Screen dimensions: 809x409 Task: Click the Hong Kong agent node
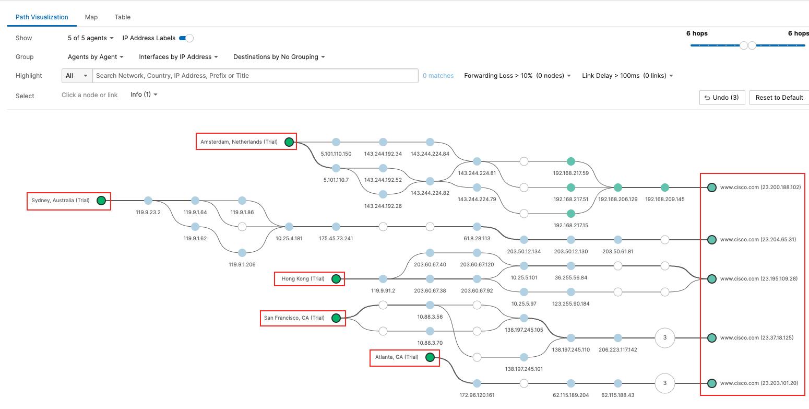click(336, 279)
